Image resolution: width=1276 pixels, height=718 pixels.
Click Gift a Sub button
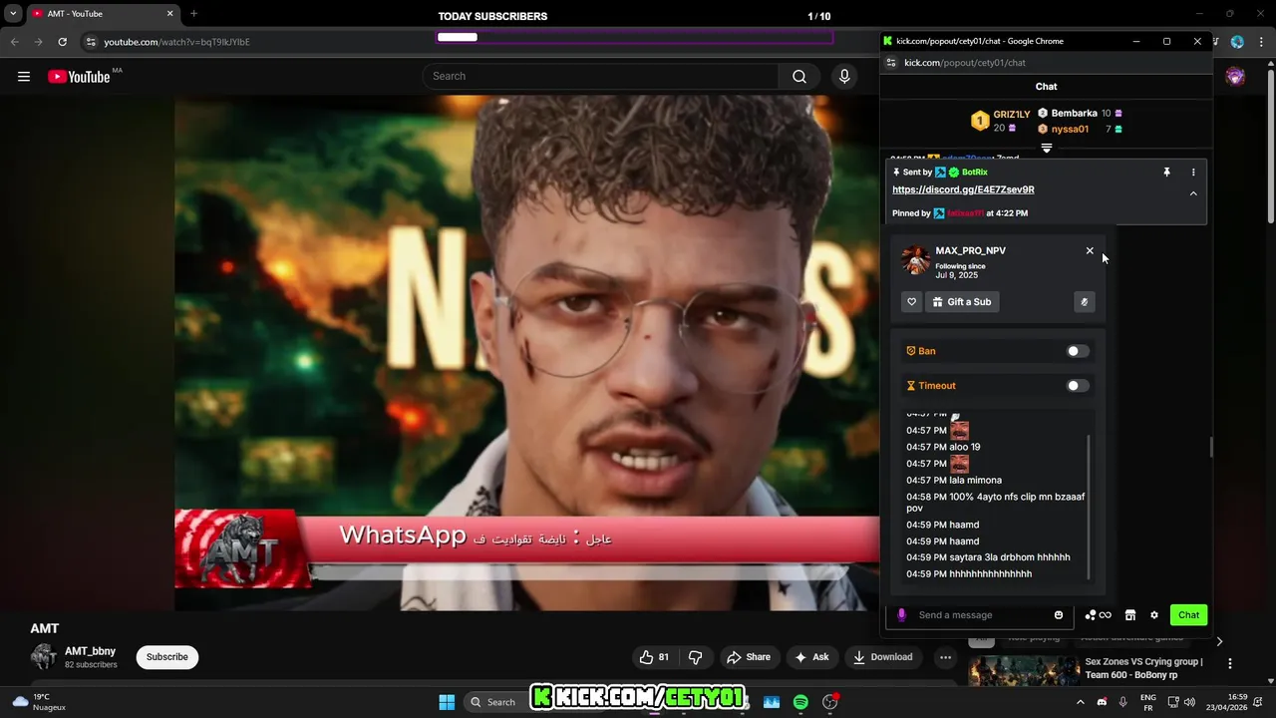point(962,302)
